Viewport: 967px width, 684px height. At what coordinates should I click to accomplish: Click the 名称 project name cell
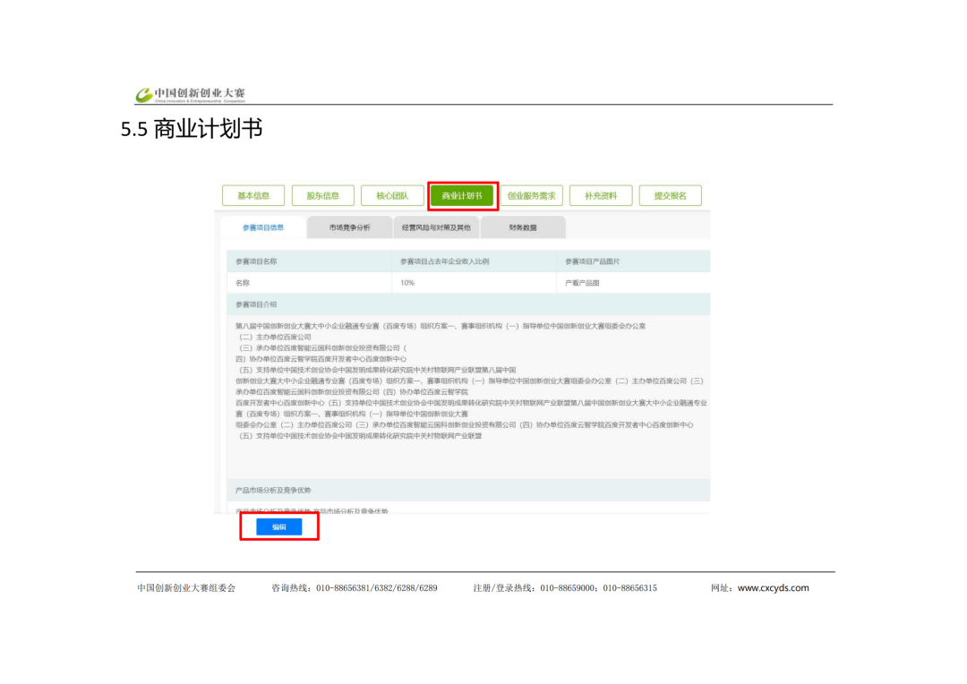pos(243,283)
